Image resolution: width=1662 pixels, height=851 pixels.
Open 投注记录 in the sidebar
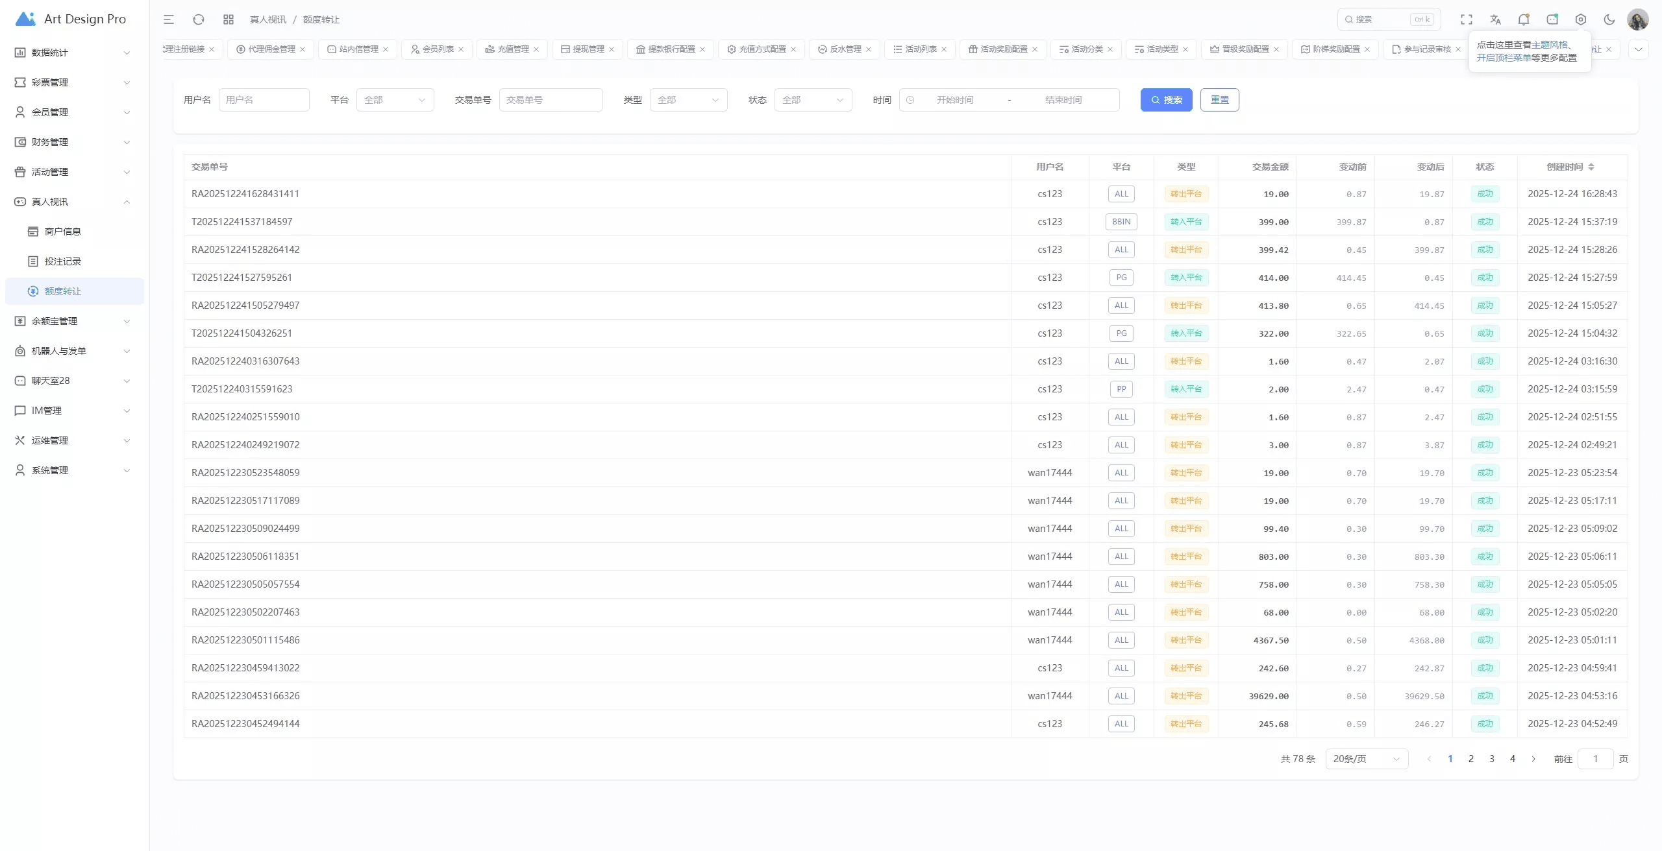[x=62, y=261]
